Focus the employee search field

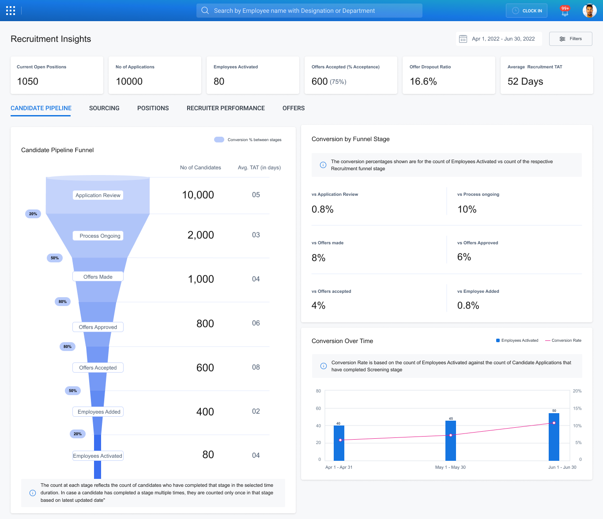[309, 11]
